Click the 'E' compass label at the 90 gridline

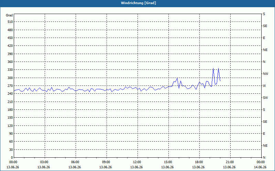coord(264,134)
